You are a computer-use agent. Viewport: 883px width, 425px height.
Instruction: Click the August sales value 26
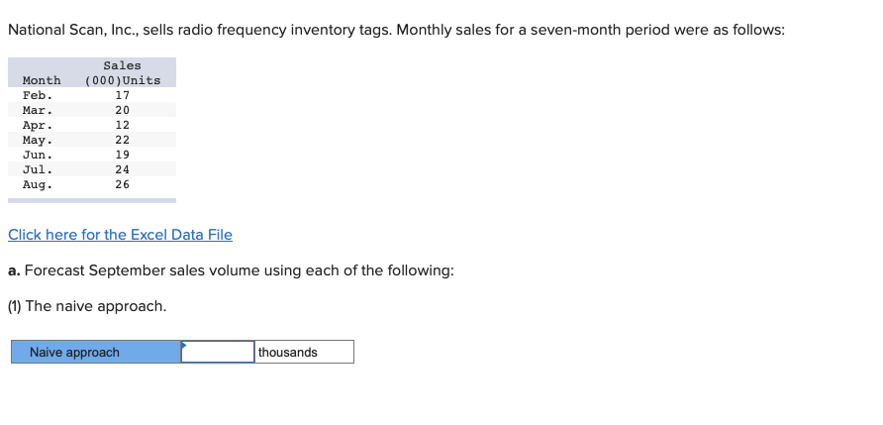pos(123,184)
